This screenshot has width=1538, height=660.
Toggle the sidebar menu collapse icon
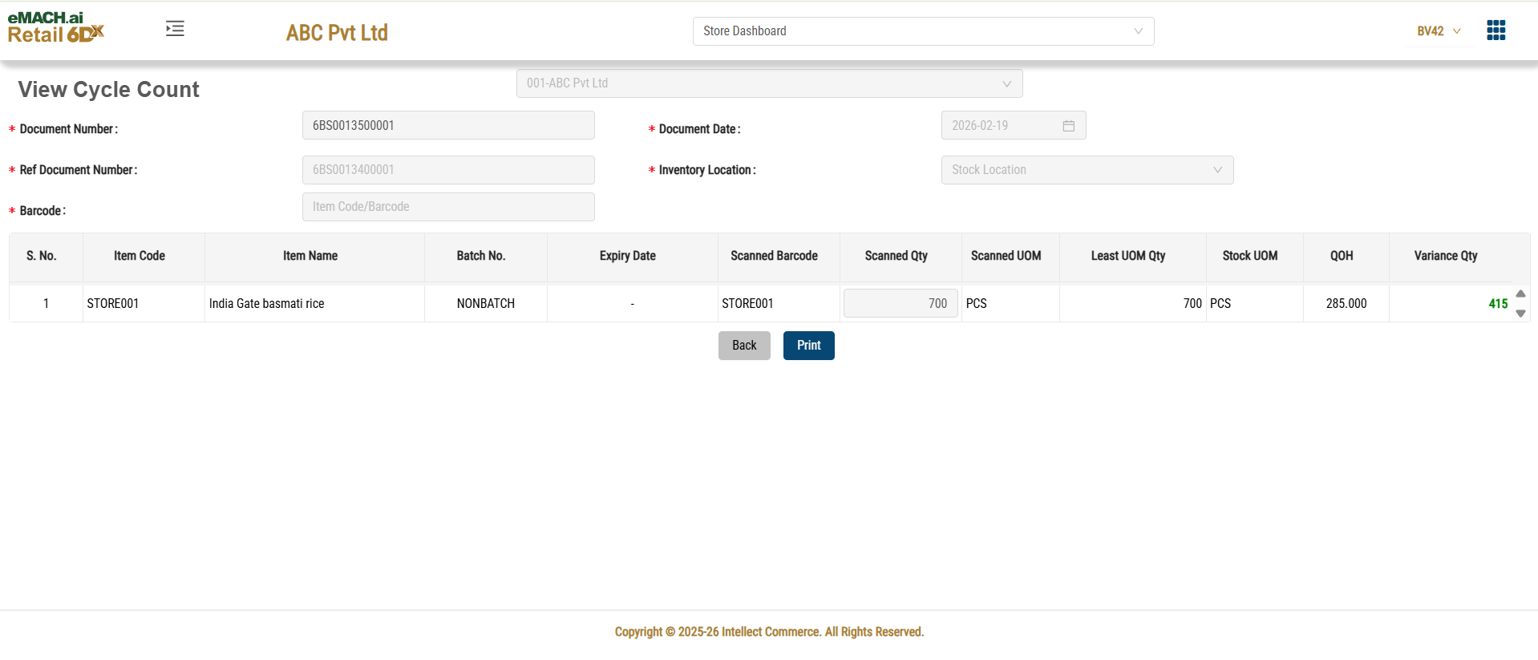pos(175,29)
